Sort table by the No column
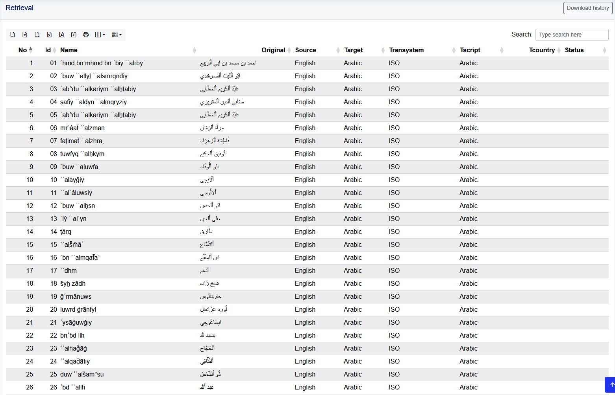 coord(25,50)
